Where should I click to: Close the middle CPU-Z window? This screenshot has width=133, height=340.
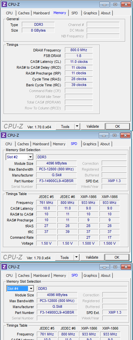[x=125, y=135]
